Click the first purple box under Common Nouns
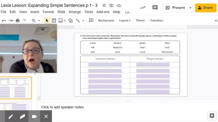218x122 pixels. pos(105,65)
